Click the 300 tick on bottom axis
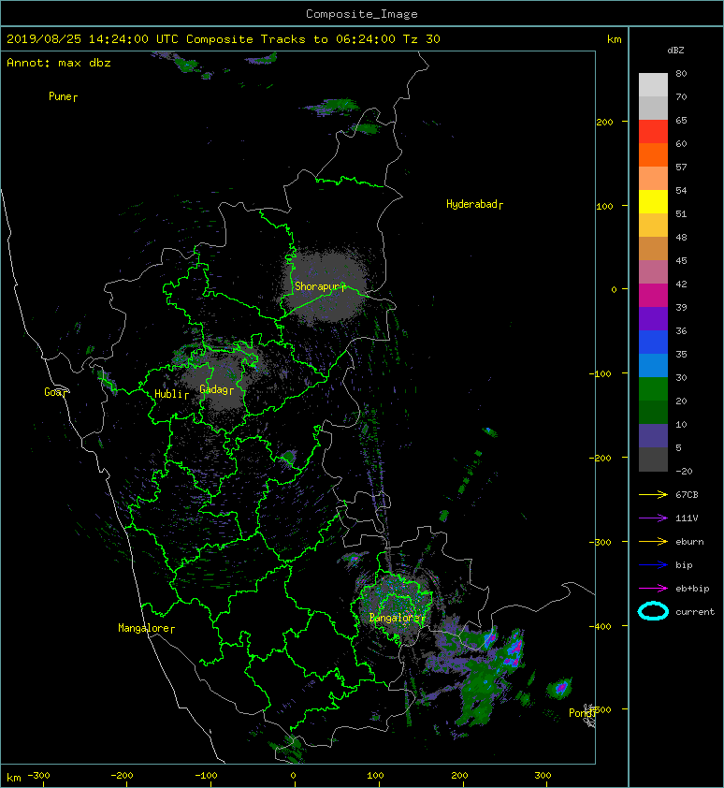This screenshot has height=788, width=724. tap(543, 776)
